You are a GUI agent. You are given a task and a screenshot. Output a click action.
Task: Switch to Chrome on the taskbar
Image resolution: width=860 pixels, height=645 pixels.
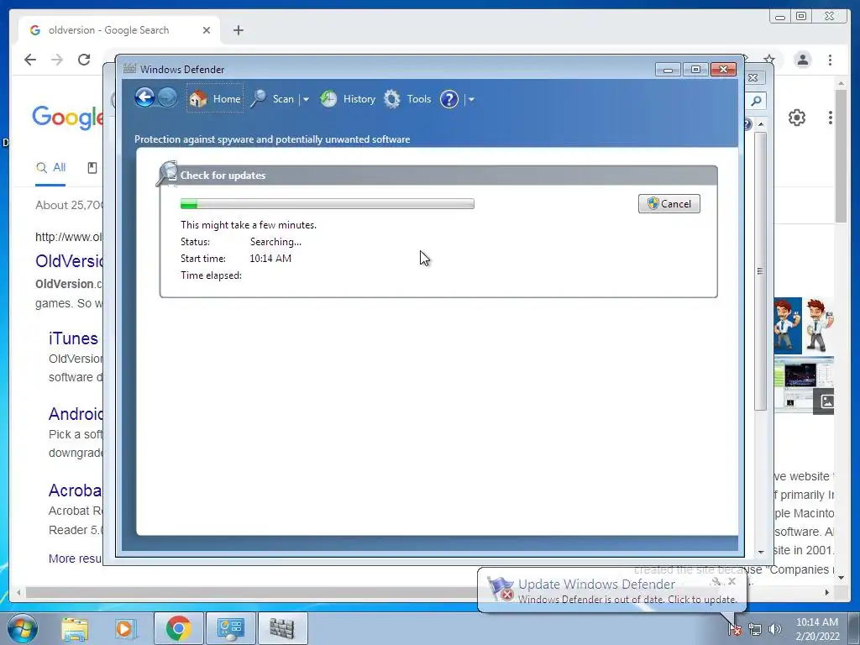(179, 628)
